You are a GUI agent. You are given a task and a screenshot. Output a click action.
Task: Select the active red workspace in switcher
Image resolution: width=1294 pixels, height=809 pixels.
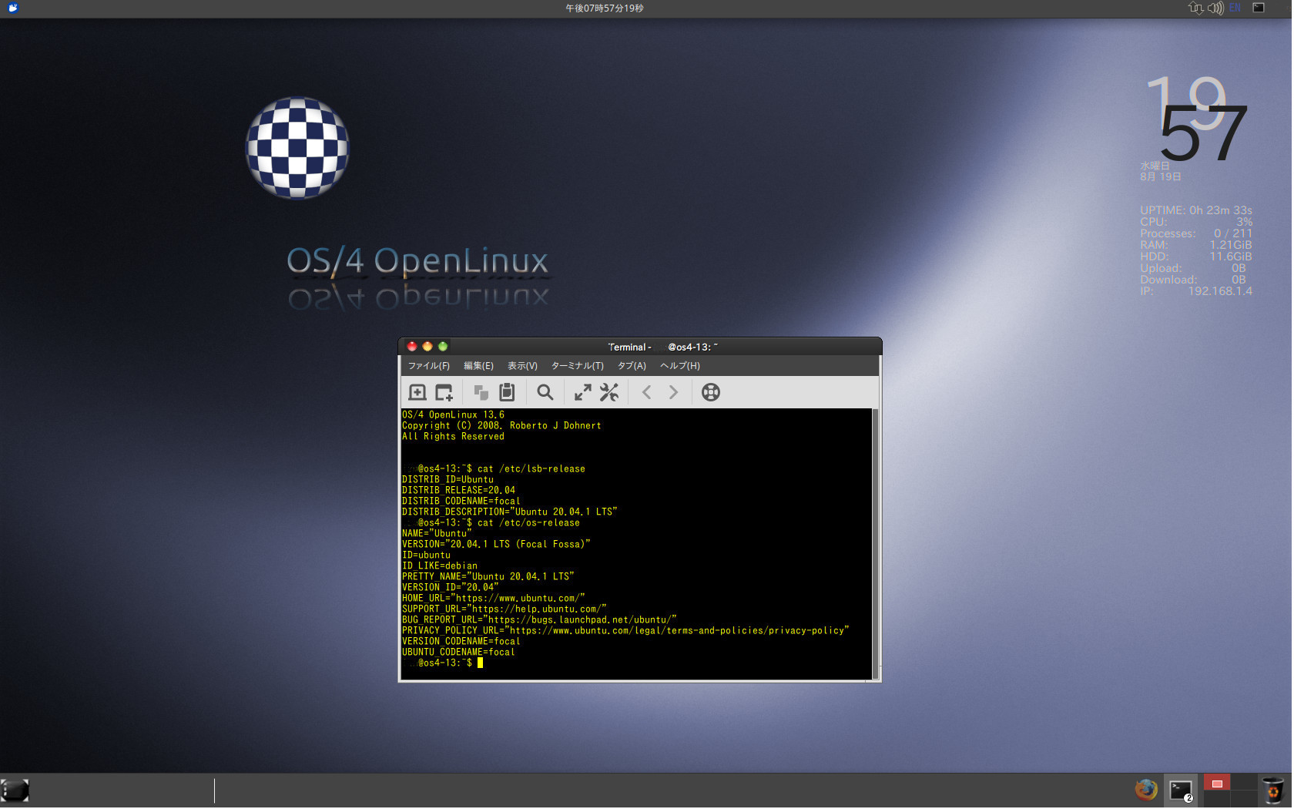[1217, 784]
